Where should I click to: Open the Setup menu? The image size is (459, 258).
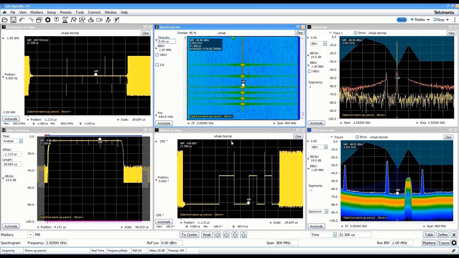pos(51,12)
